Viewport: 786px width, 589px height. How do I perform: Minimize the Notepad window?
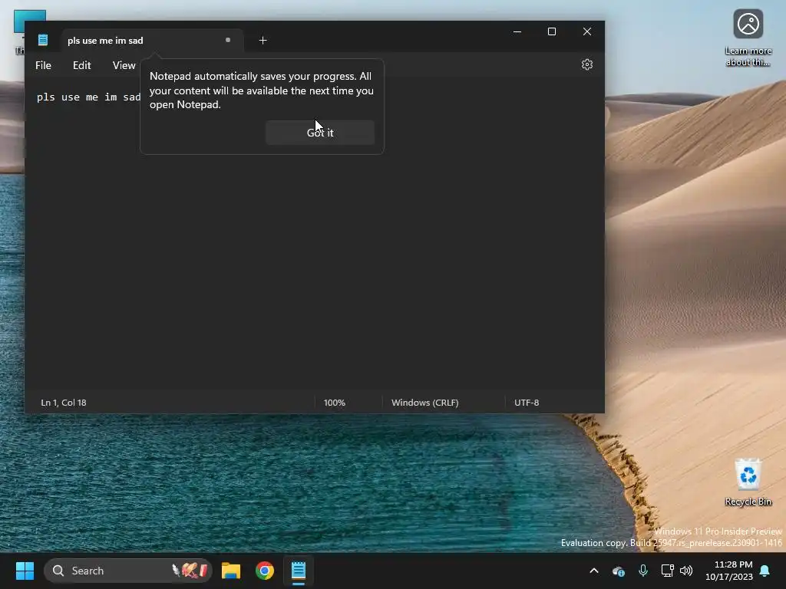coord(517,31)
